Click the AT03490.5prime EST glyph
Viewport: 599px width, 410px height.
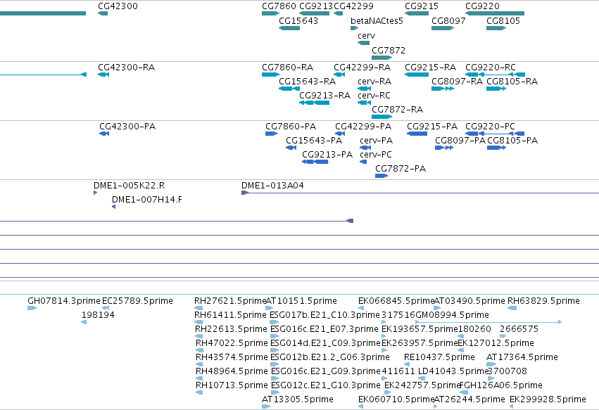(x=437, y=308)
